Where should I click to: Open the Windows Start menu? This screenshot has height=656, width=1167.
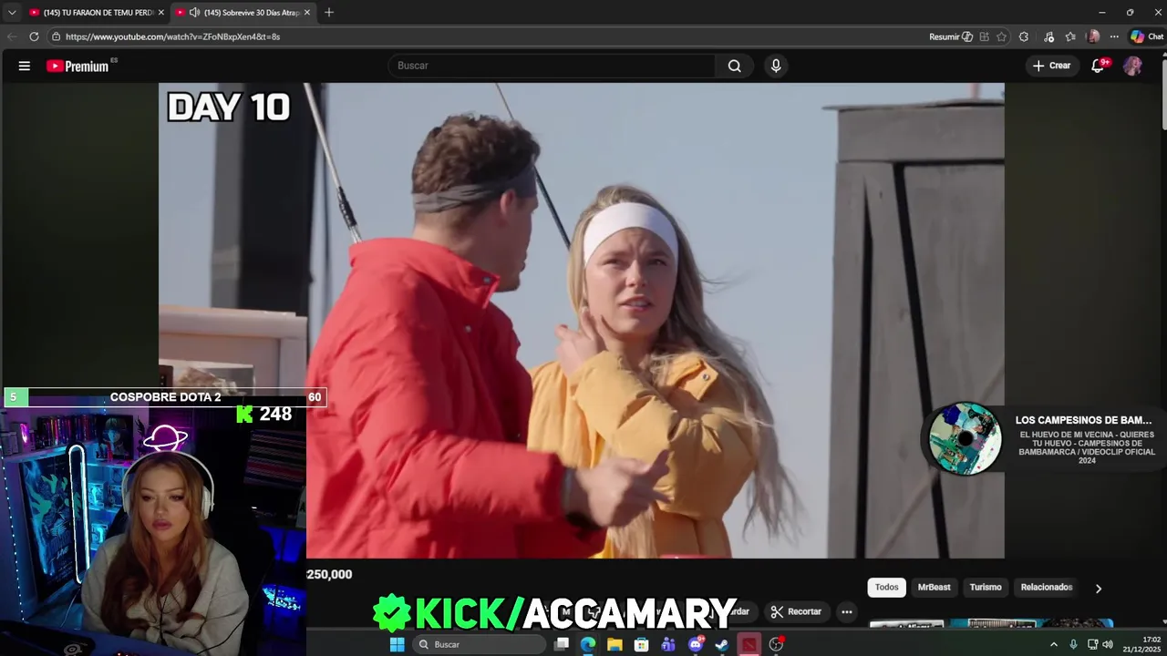pyautogui.click(x=398, y=644)
